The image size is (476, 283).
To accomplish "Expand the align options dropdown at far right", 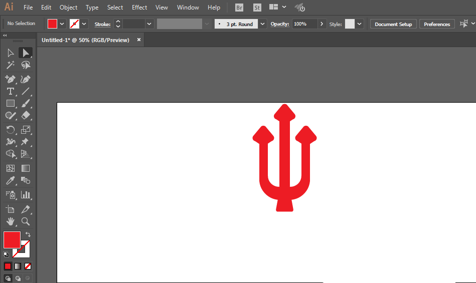I will point(472,24).
